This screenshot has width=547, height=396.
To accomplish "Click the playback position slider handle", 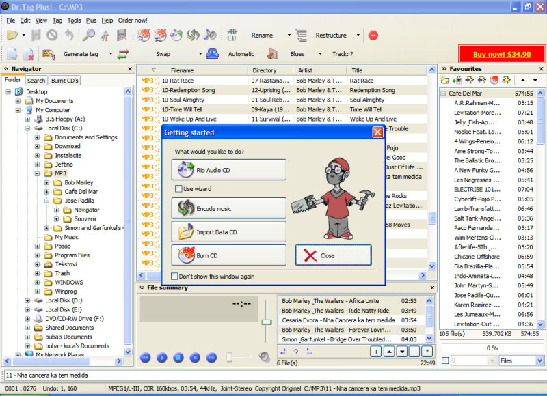I will point(229,357).
